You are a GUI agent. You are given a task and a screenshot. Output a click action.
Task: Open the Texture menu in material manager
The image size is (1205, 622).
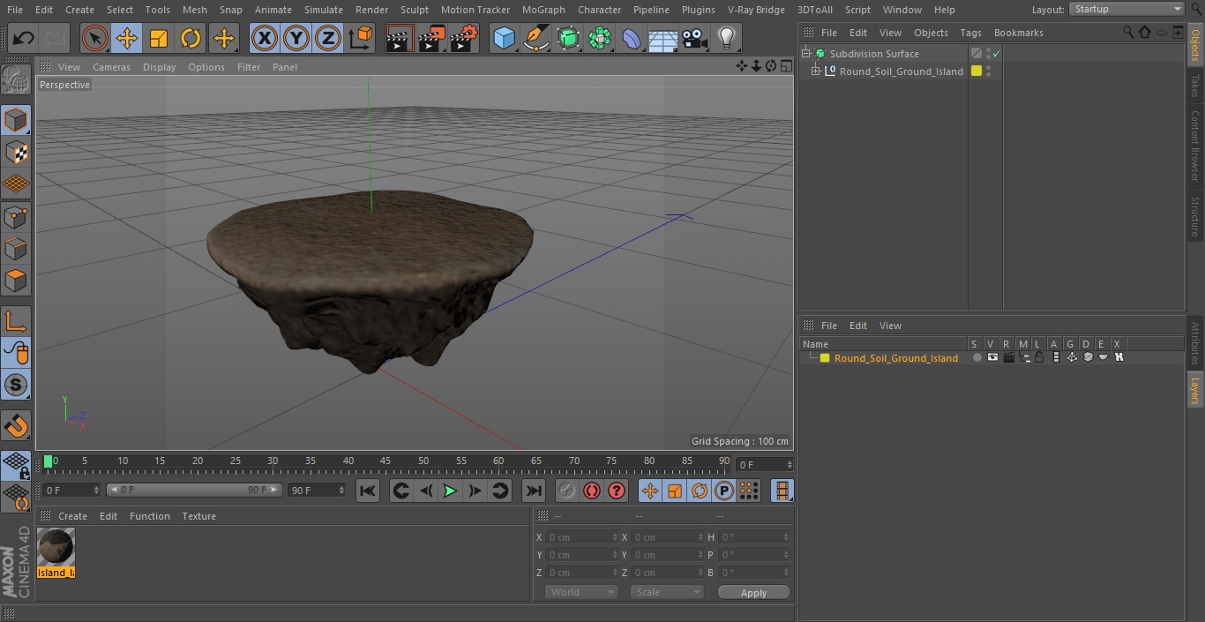point(198,516)
